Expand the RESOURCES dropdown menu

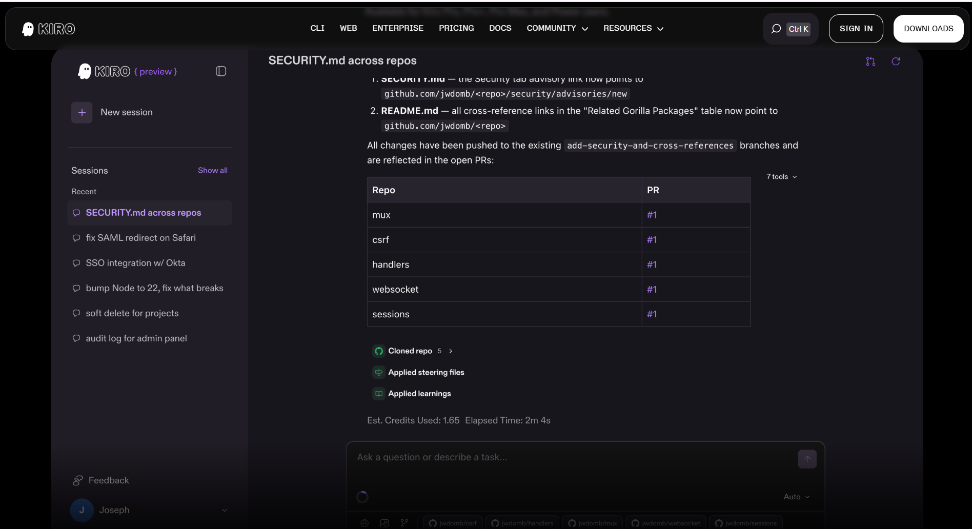[633, 28]
